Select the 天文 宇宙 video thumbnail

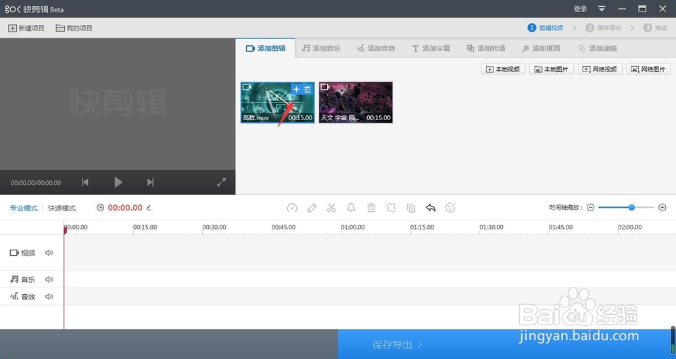(x=356, y=103)
